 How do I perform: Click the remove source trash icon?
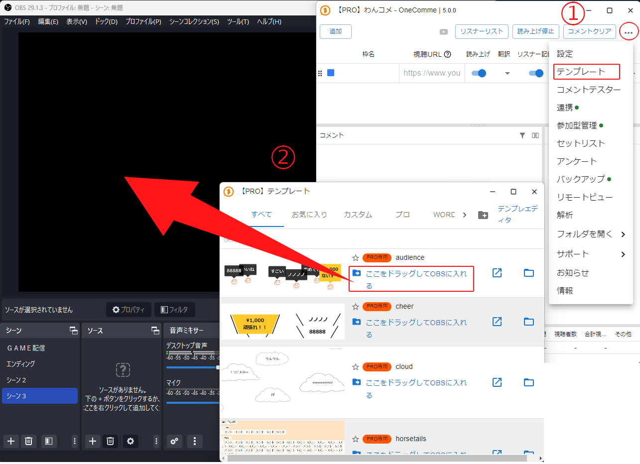click(111, 441)
